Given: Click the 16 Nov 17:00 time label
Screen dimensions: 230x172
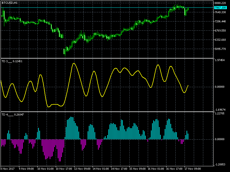Looking at the screenshot, I should click(x=174, y=169).
